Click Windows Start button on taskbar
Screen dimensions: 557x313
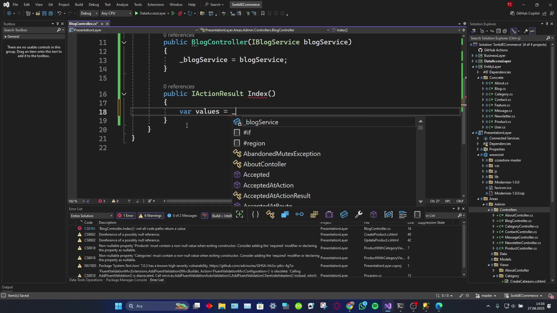(118, 306)
